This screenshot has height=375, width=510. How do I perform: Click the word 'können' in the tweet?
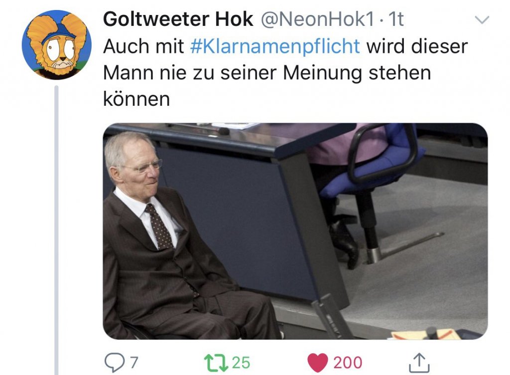click(136, 98)
